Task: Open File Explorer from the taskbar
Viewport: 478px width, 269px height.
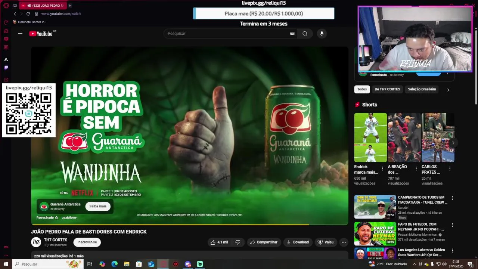Action: [x=127, y=264]
